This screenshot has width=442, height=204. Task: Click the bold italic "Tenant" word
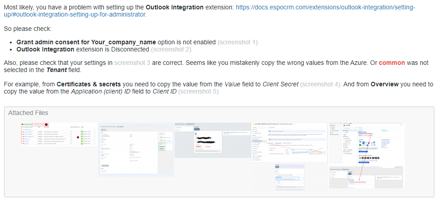click(56, 70)
